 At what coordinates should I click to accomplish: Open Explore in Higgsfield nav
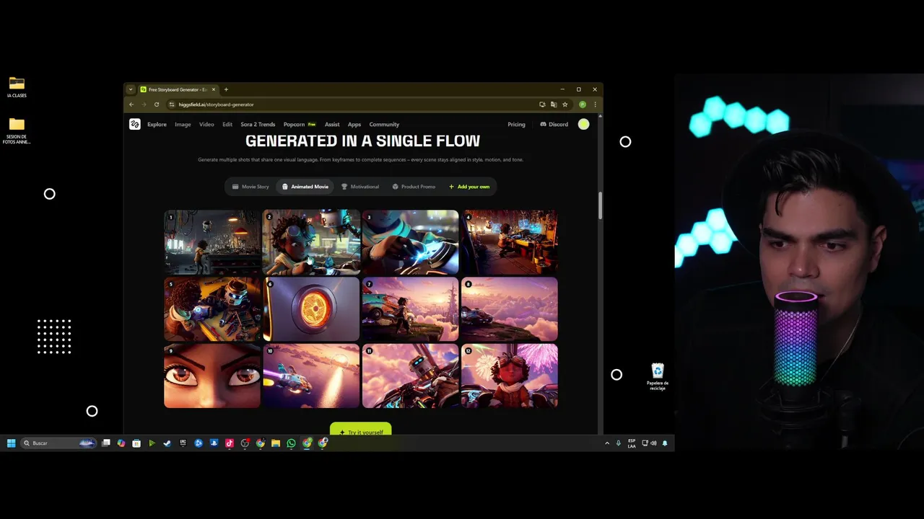[157, 124]
